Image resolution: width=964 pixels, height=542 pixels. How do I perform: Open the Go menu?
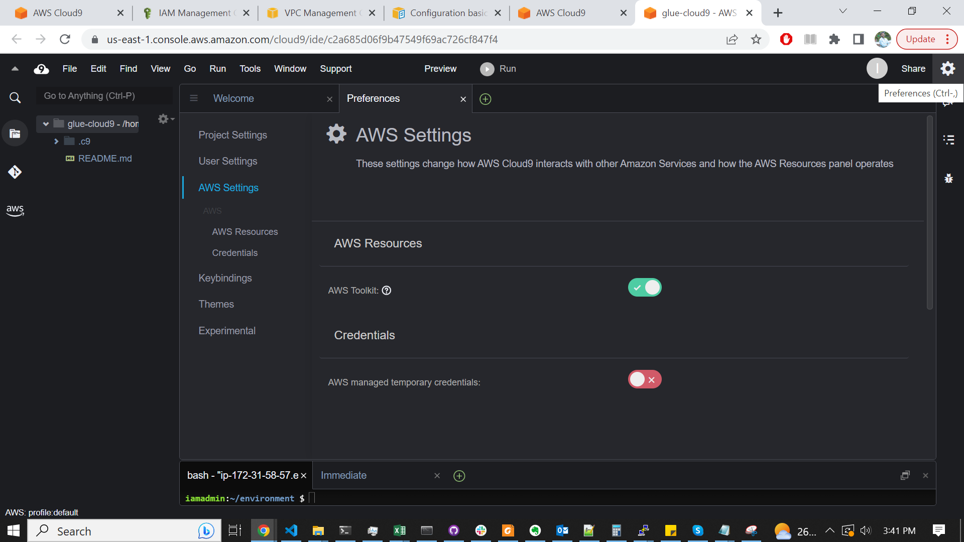(x=190, y=69)
